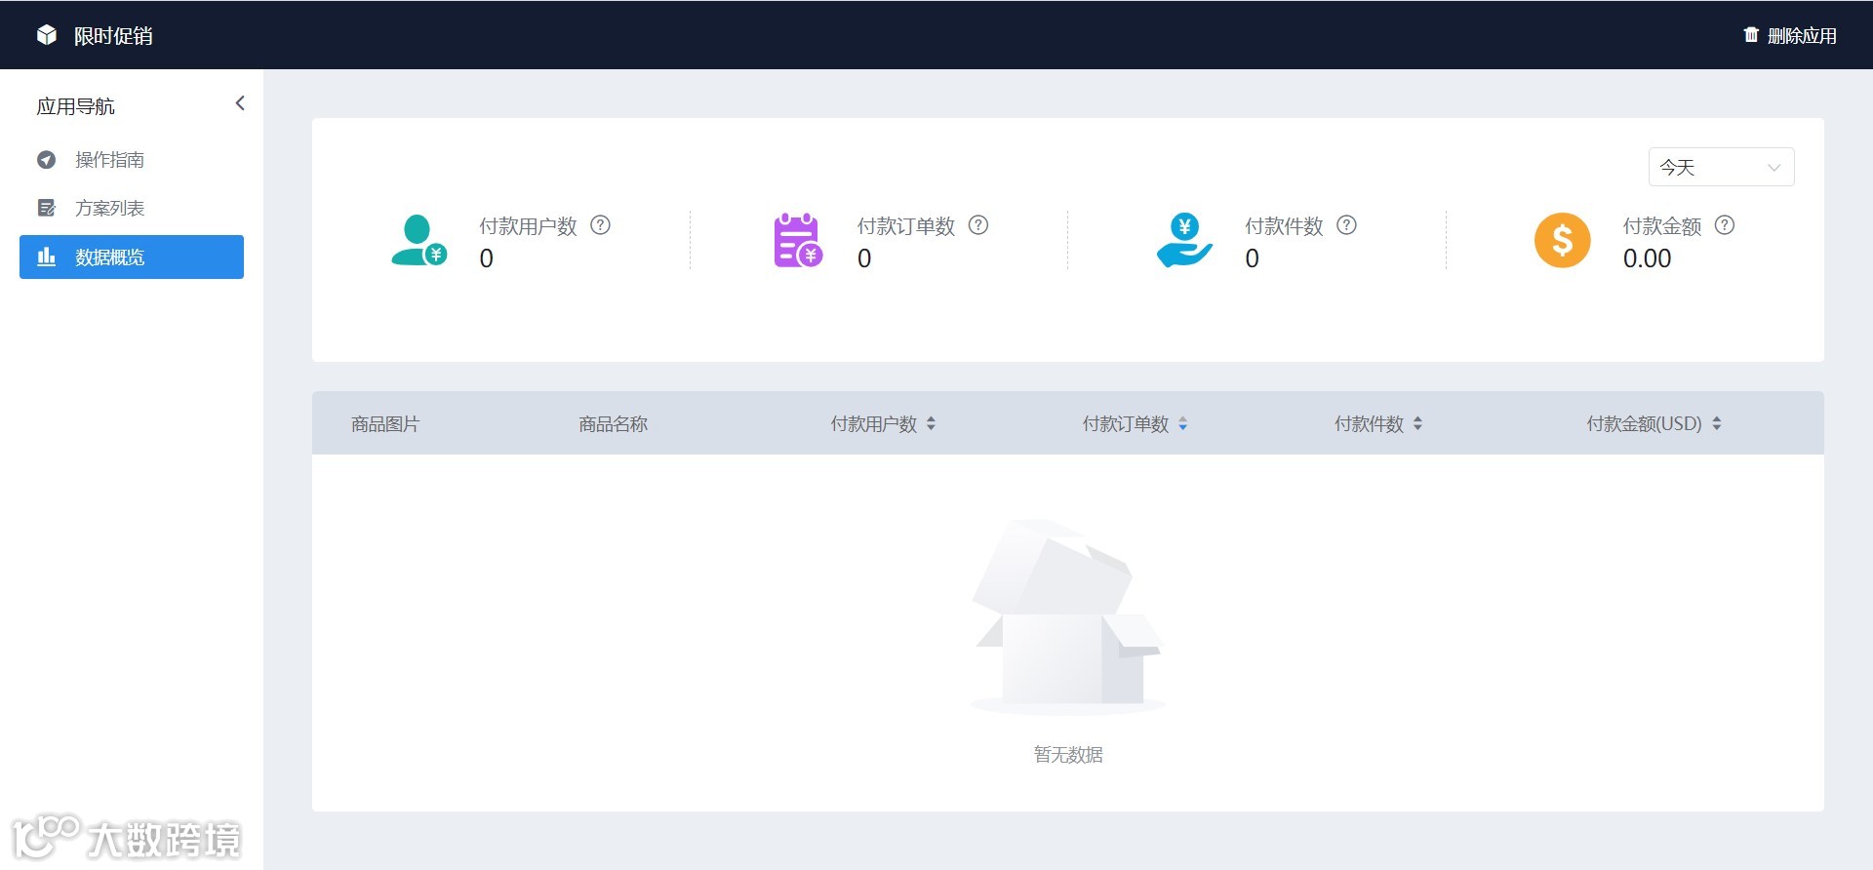This screenshot has height=870, width=1873.
Task: Click the 应用导航 sidebar heading
Action: tap(75, 106)
